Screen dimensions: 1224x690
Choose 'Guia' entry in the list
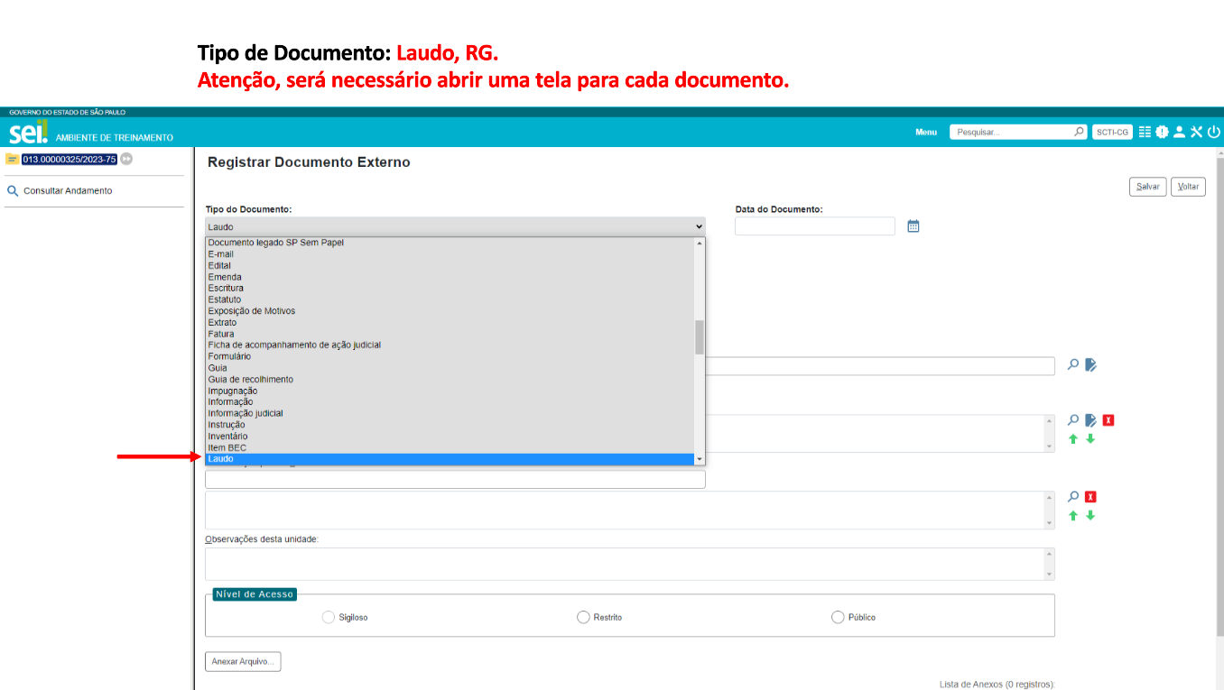(450, 368)
